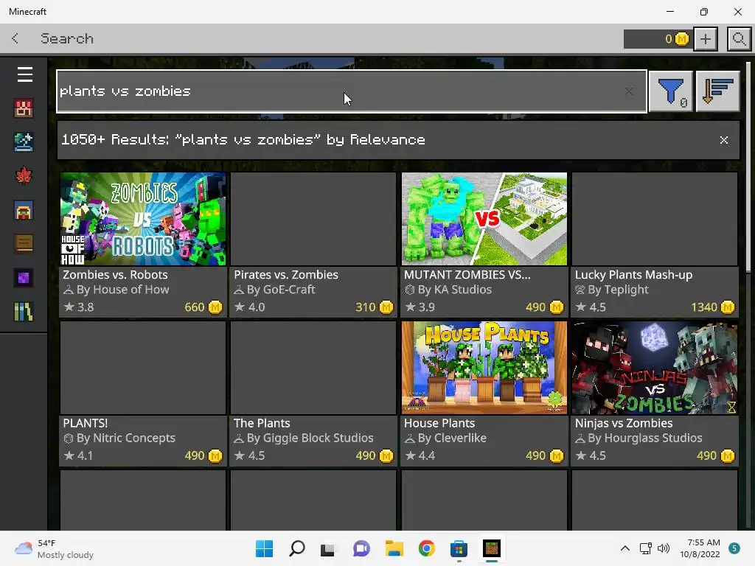Click By House of How creator text
This screenshot has height=566, width=755.
[x=123, y=290]
